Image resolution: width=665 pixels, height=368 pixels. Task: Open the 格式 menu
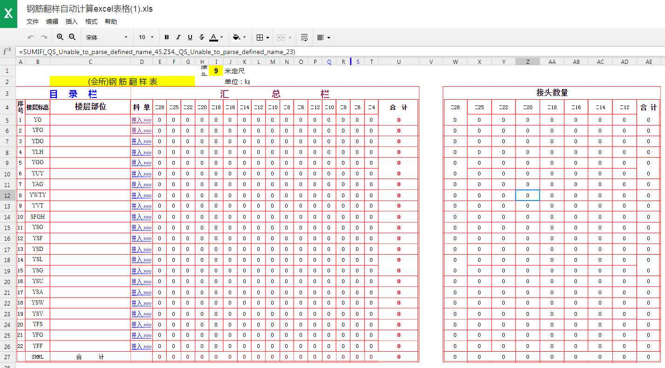(91, 21)
